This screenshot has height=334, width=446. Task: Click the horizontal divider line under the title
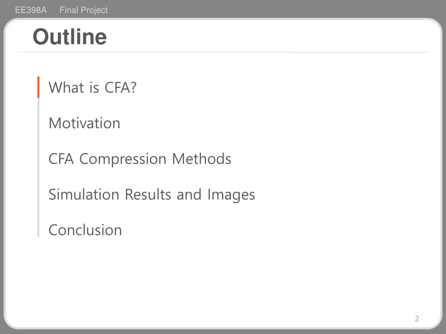coord(223,52)
